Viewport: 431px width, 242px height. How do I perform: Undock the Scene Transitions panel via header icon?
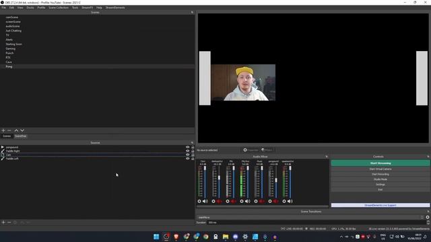(428, 212)
